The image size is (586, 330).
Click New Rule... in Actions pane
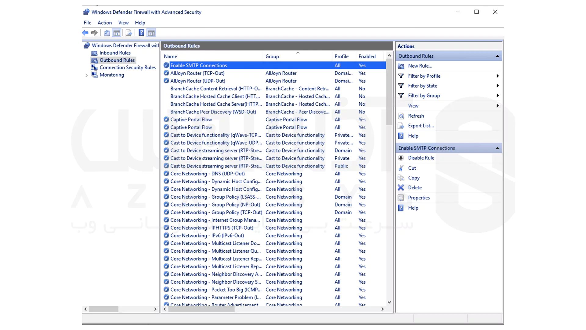[420, 66]
